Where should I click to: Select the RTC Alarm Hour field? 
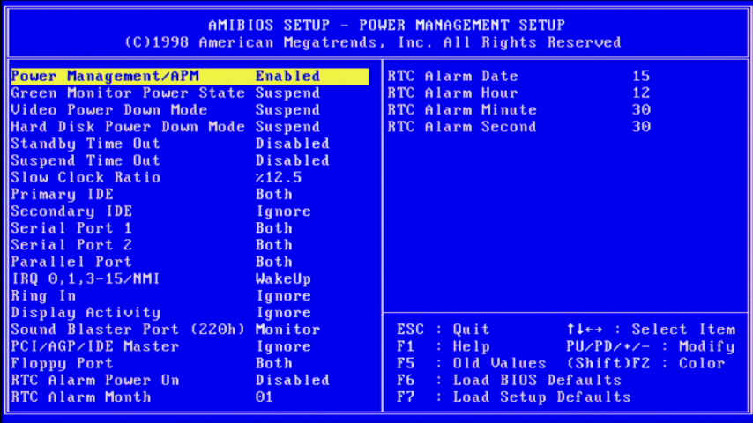[452, 93]
